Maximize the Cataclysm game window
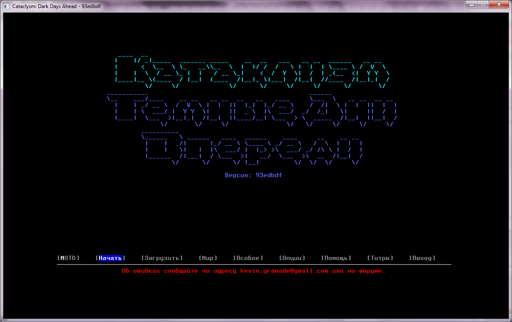 [x=483, y=5]
